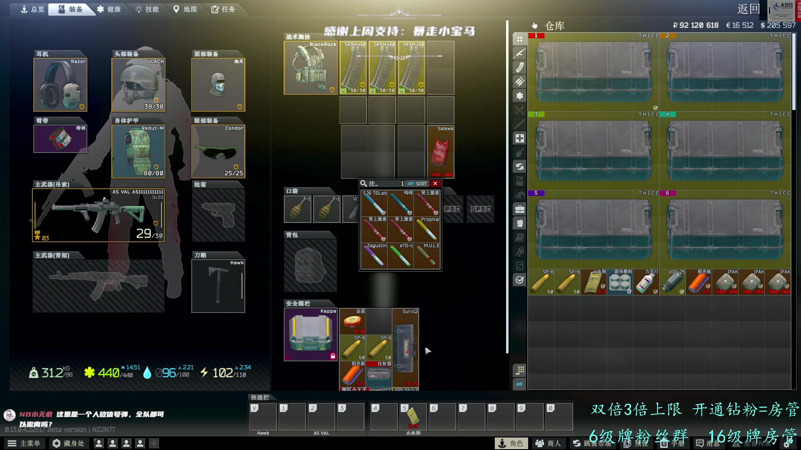Select the SJ6 TGLab injector

point(374,203)
